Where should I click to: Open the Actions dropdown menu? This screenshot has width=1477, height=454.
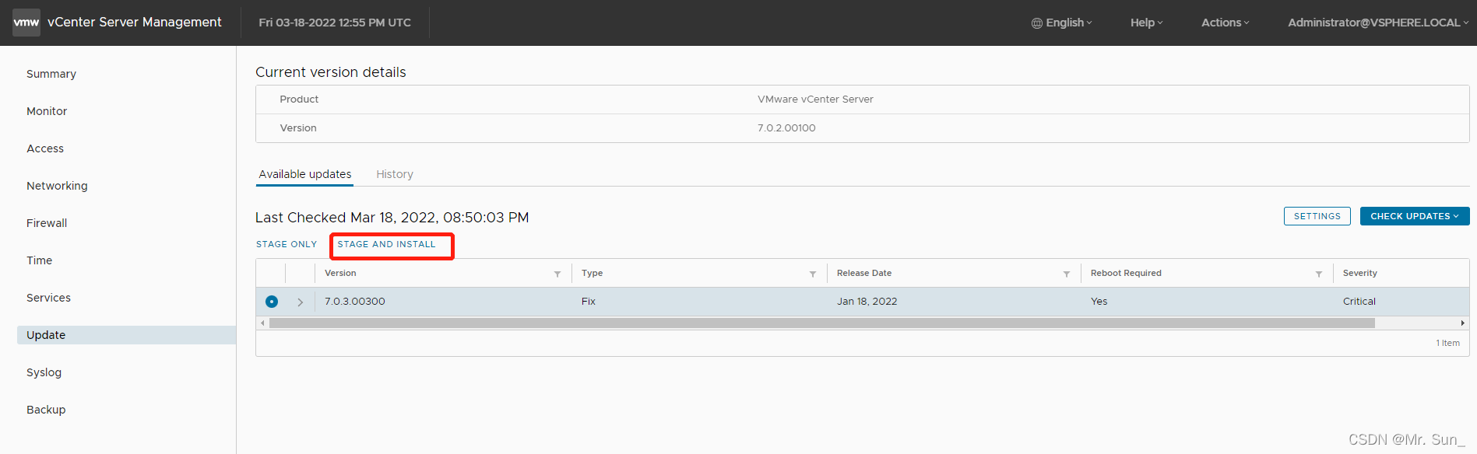coord(1225,23)
